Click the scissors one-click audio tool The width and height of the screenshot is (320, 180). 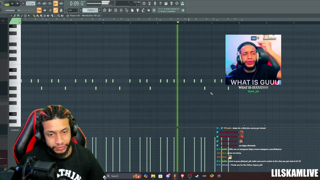149,3
